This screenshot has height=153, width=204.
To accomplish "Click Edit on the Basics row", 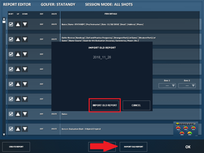I will click(41, 24).
